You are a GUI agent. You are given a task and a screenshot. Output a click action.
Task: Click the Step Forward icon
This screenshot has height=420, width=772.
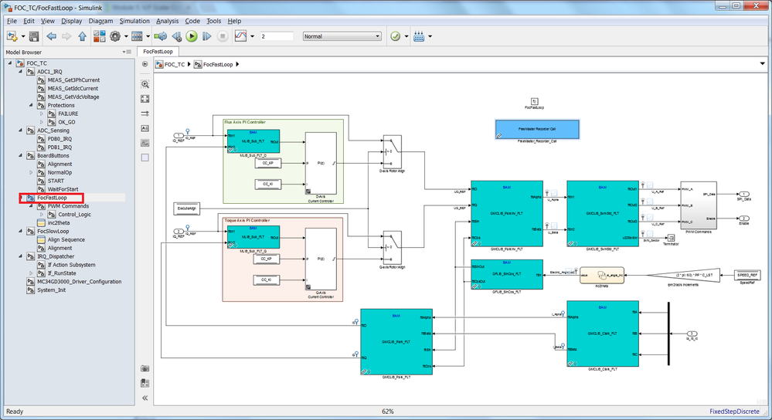click(207, 36)
